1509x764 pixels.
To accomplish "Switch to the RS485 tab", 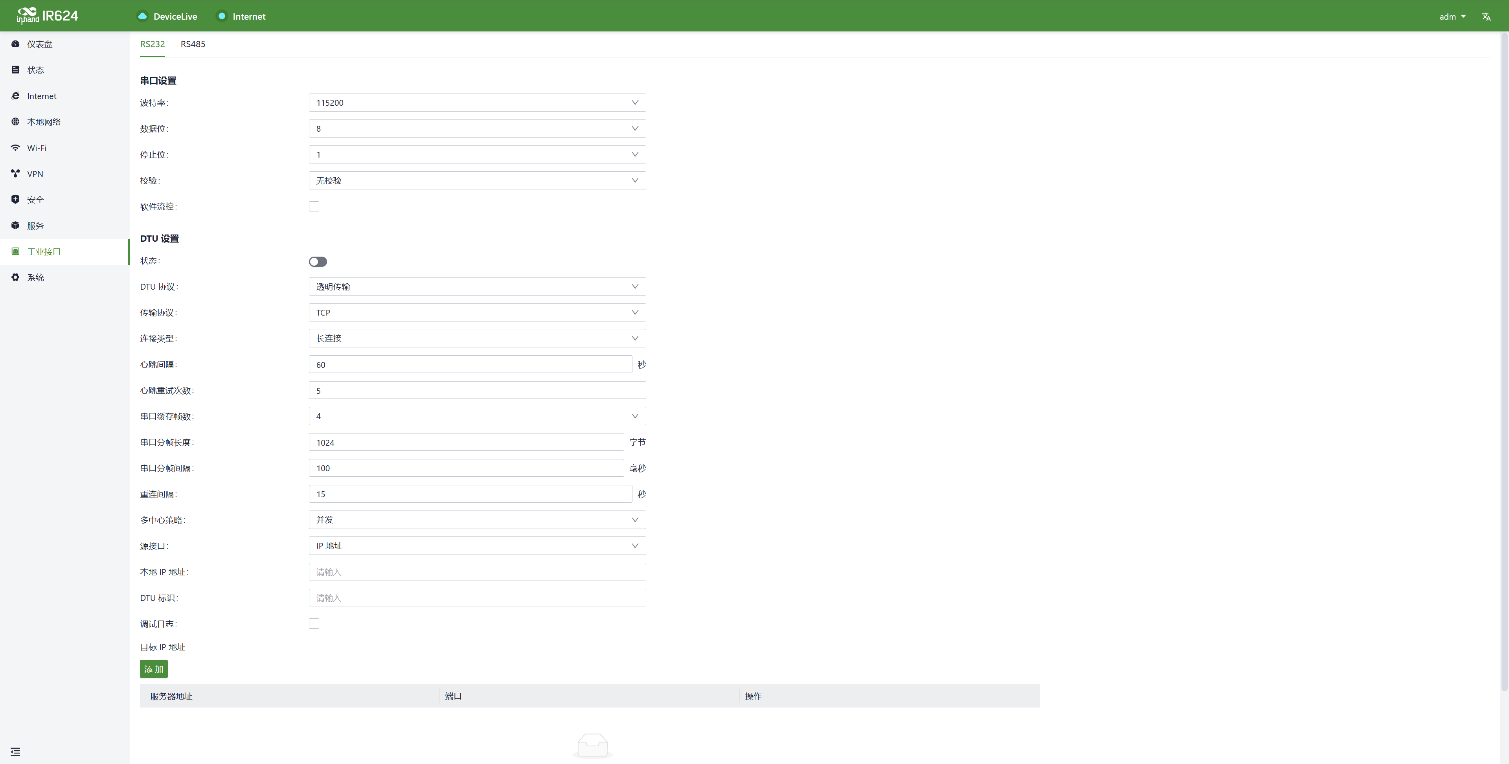I will (x=193, y=44).
